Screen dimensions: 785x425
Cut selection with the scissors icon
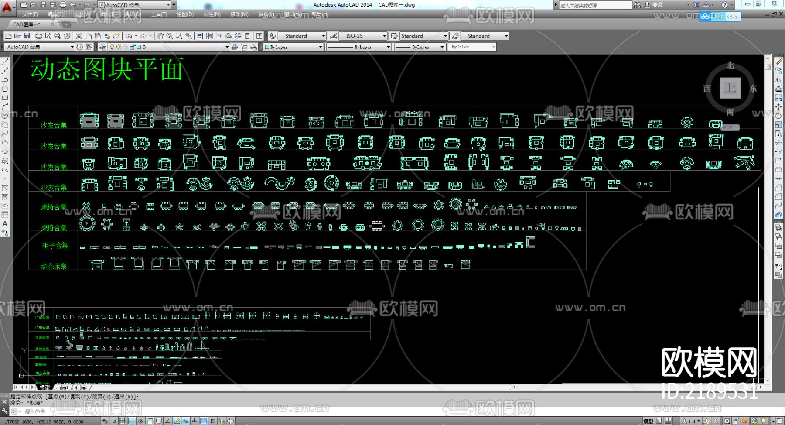pyautogui.click(x=79, y=36)
